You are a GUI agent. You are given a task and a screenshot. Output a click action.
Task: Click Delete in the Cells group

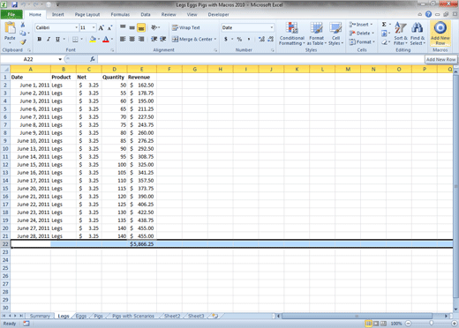click(362, 34)
